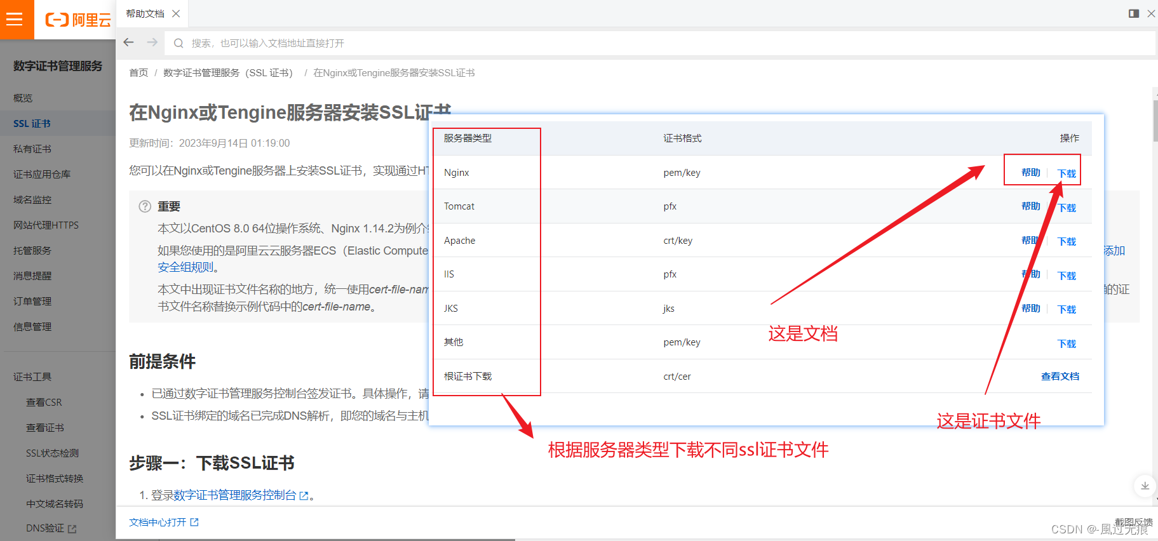Click 数字证书管理服务 (SSL 证书) breadcrumb
The image size is (1158, 541).
coord(228,72)
